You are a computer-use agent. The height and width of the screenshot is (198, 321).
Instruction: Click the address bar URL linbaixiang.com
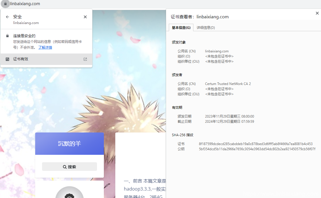tap(25, 4)
